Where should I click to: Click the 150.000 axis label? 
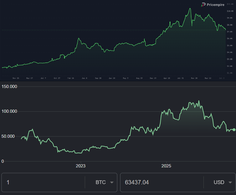[9, 86]
